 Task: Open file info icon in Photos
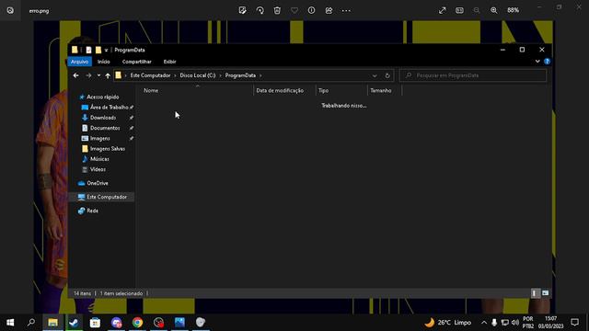311,10
